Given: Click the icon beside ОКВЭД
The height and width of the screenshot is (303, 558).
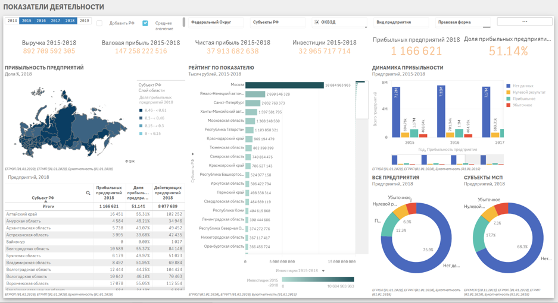Looking at the screenshot, I should 316,22.
